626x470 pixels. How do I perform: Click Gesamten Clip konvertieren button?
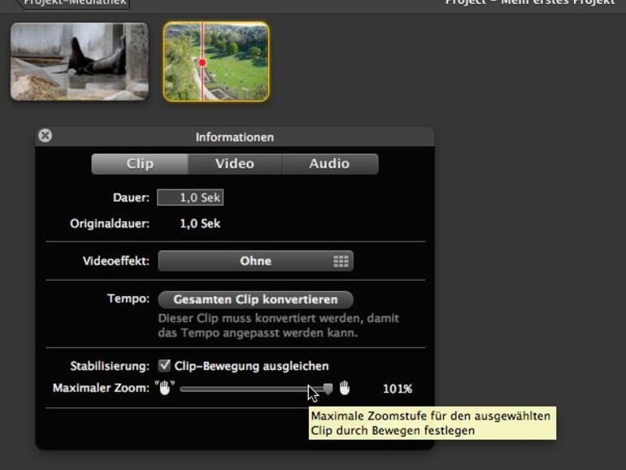(x=255, y=299)
